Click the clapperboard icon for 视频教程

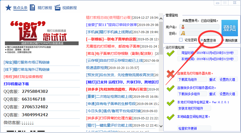click(x=58, y=7)
